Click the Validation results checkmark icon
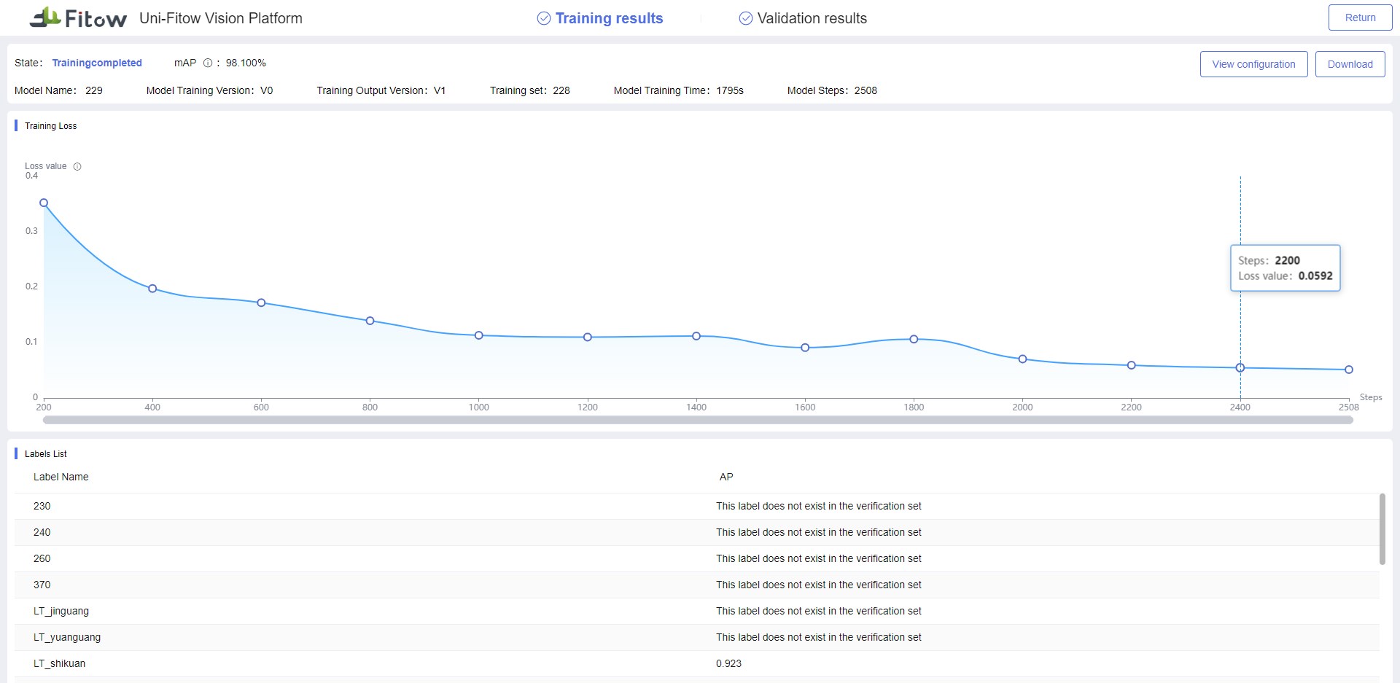 point(746,18)
